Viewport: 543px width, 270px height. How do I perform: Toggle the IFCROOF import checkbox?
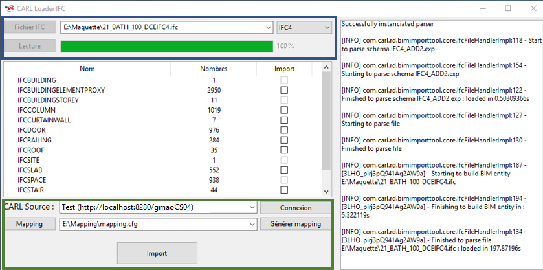coord(284,150)
